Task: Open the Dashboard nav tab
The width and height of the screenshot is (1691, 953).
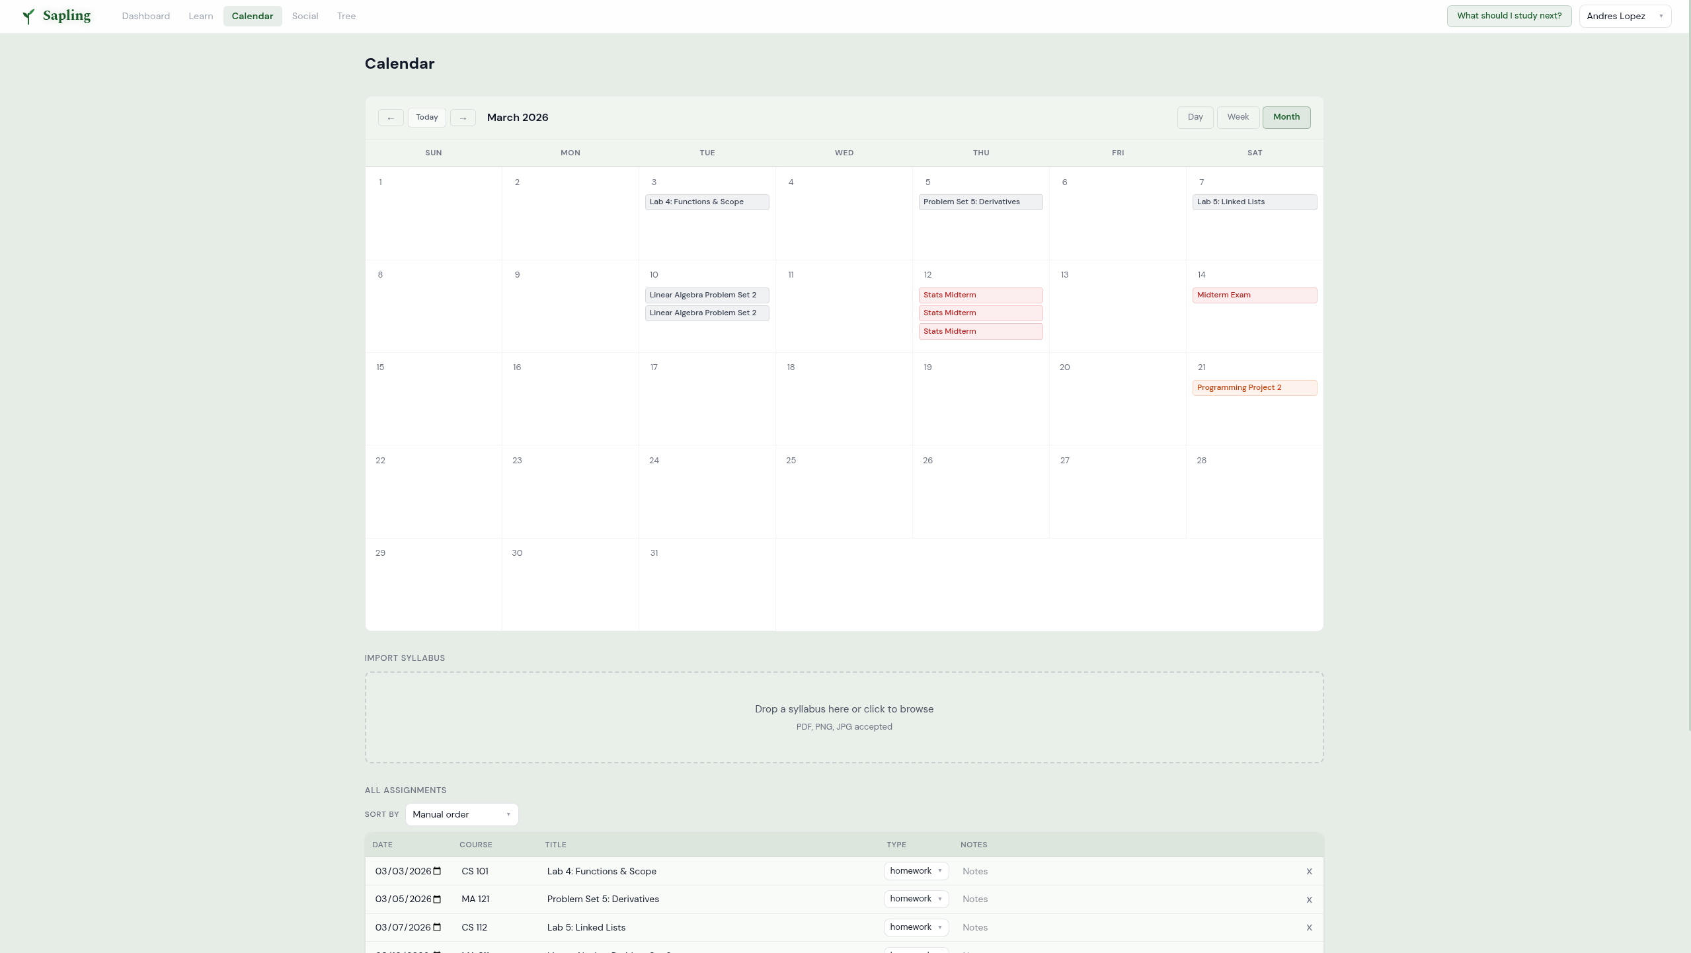Action: click(145, 17)
